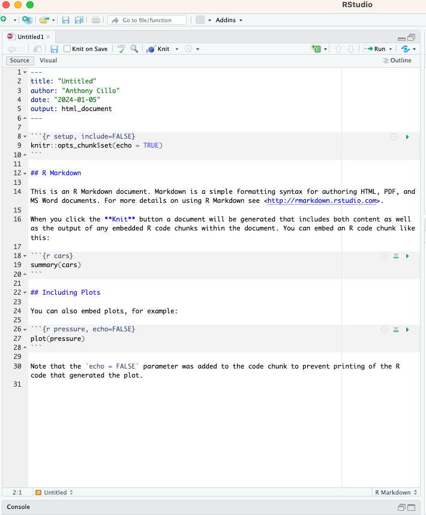This screenshot has width=426, height=515.
Task: Collapse Including Plots section fold at line 22
Action: (25, 293)
